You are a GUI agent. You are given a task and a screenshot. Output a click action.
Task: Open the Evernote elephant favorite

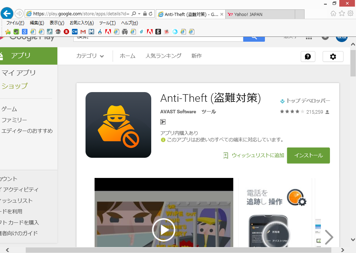pyautogui.click(x=16, y=32)
